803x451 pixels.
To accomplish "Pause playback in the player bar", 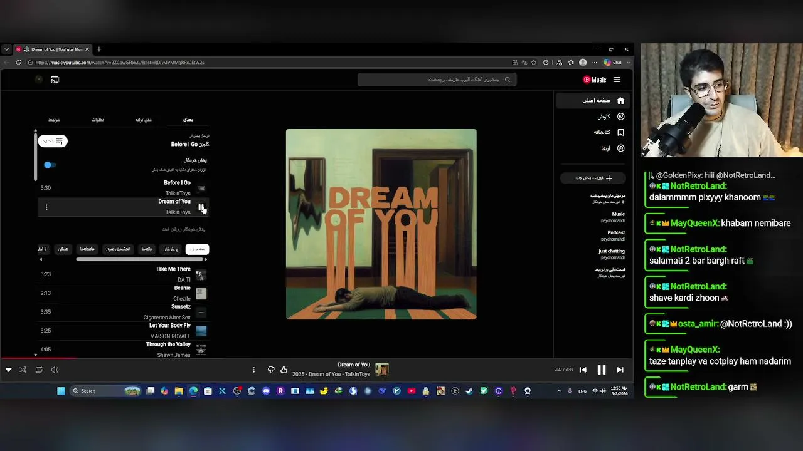I will pos(601,370).
